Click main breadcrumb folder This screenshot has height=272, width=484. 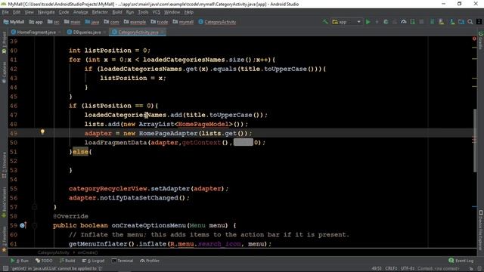pos(72,22)
